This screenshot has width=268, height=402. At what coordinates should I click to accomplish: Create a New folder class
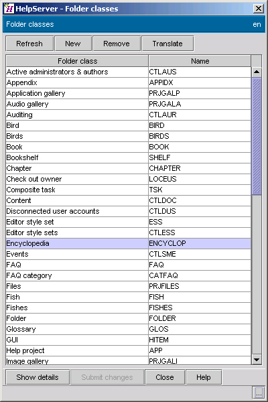point(73,44)
